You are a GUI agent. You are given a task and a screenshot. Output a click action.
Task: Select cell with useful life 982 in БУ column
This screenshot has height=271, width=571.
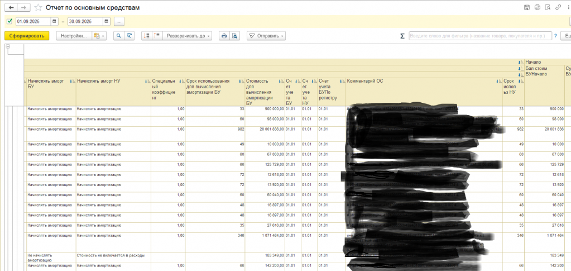tap(215, 134)
